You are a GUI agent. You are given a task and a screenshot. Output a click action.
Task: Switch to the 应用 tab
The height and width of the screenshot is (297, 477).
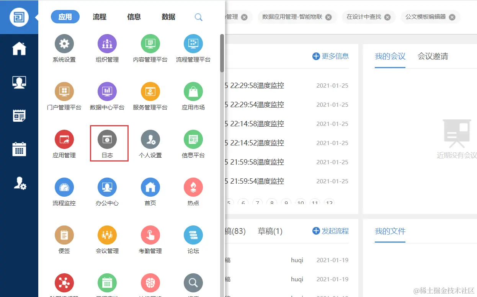point(65,17)
